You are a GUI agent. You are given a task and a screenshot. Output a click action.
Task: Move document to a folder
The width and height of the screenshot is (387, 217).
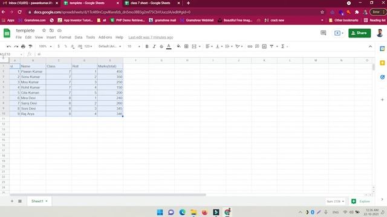point(51,31)
